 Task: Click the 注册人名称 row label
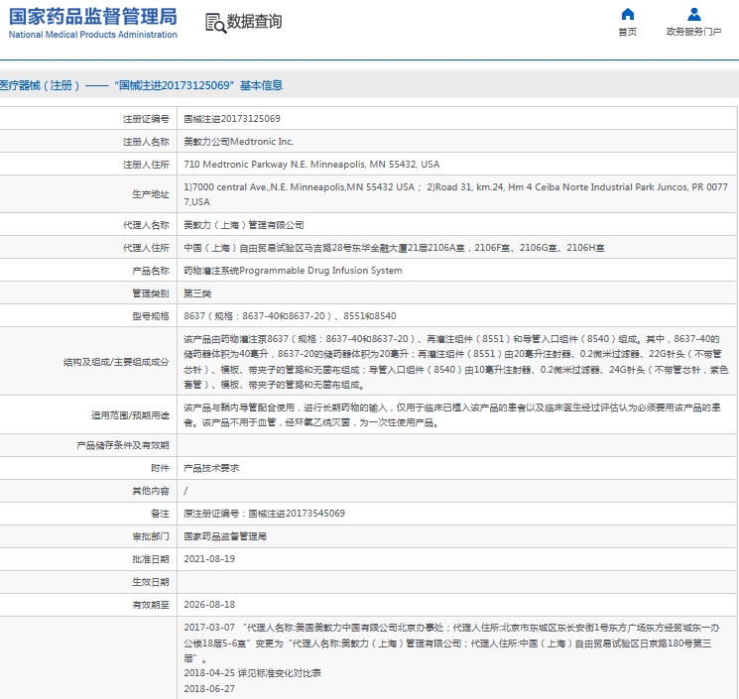coord(146,142)
